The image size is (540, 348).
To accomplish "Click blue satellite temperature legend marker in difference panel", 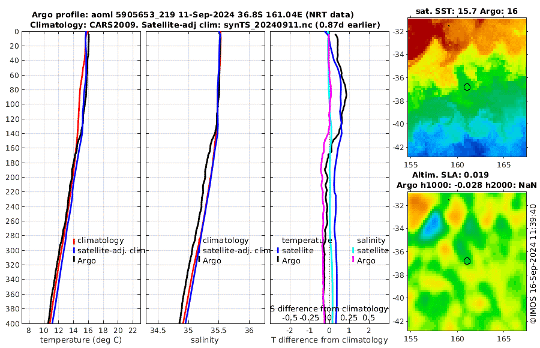I will 278,251.
